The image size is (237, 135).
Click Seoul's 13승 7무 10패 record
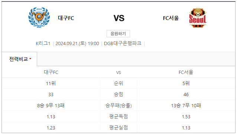(186, 105)
